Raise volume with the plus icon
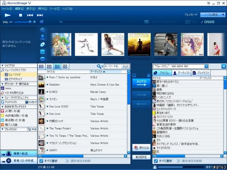Screen dimensions: 227x170 click(x=34, y=22)
